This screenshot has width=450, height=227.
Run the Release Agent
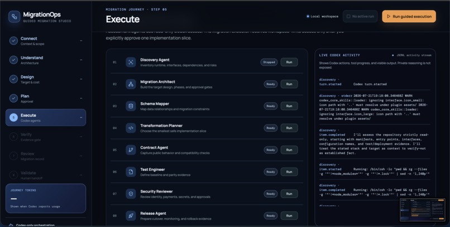click(x=289, y=215)
